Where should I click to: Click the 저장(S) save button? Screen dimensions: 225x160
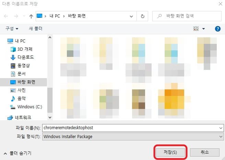[x=170, y=152]
